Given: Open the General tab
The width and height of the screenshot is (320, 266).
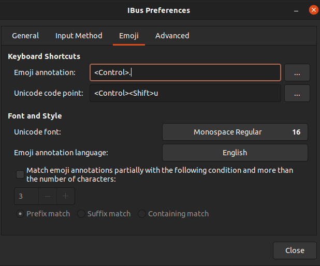Looking at the screenshot, I should [25, 36].
